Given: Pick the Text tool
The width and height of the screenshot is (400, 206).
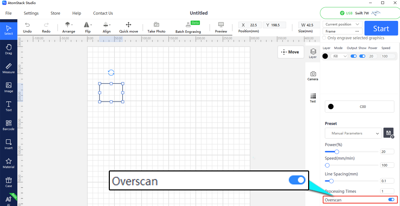Looking at the screenshot, I should [9, 106].
